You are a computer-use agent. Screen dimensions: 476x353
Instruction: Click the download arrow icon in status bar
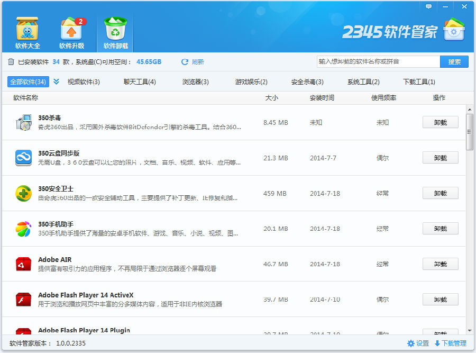437,343
